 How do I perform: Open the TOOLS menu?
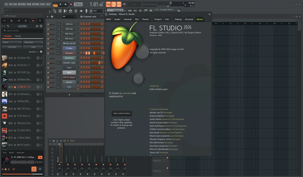(x=43, y=4)
